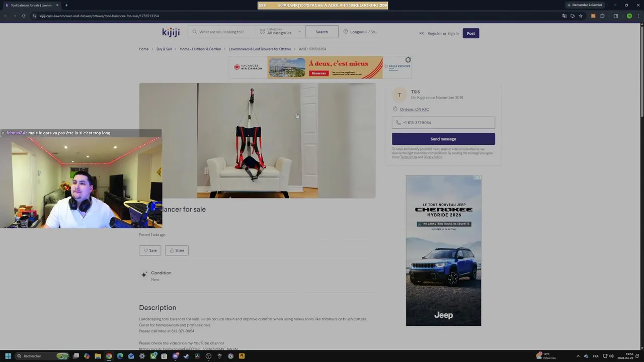Save this listing
Image resolution: width=644 pixels, height=362 pixels.
(x=150, y=250)
